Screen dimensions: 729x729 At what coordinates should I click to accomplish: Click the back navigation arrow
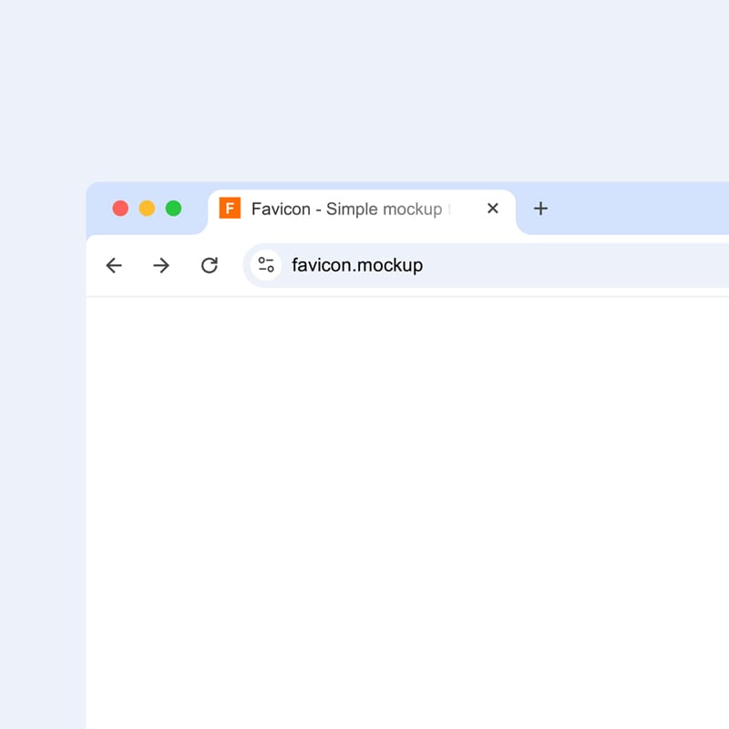tap(113, 265)
